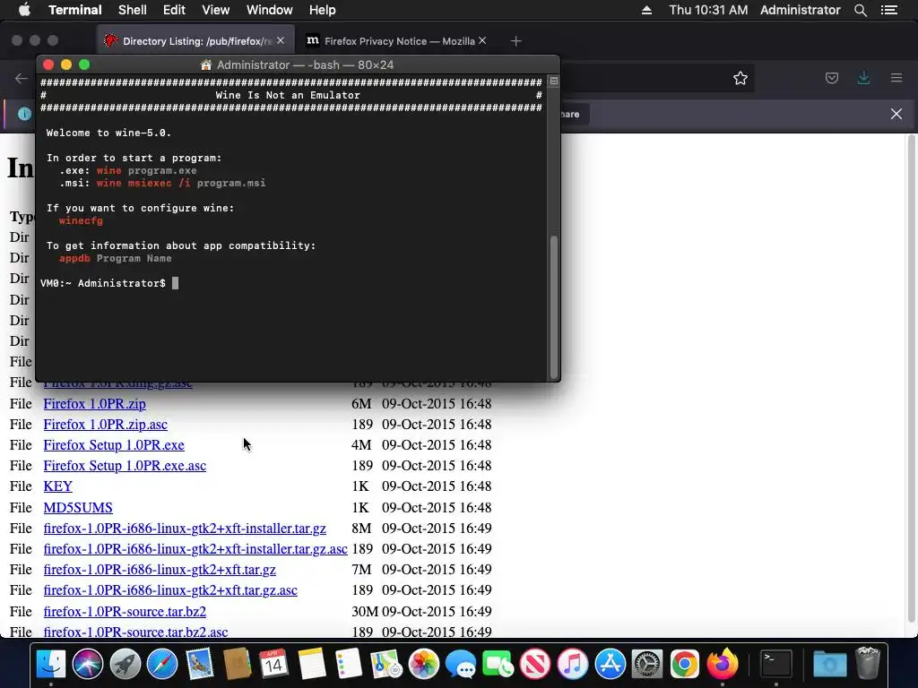Open the Help menu
This screenshot has height=688, width=918.
click(322, 10)
